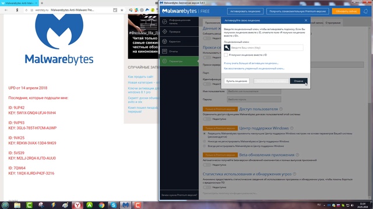373x209 pixels.
Task: Select the Settings (Параметры) gear icon in sidebar
Action: click(164, 61)
